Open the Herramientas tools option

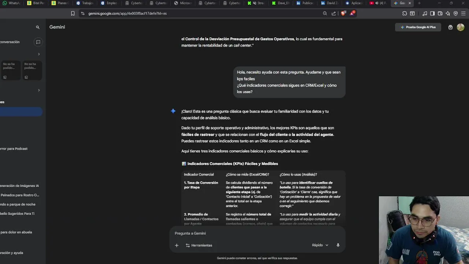coord(199,245)
